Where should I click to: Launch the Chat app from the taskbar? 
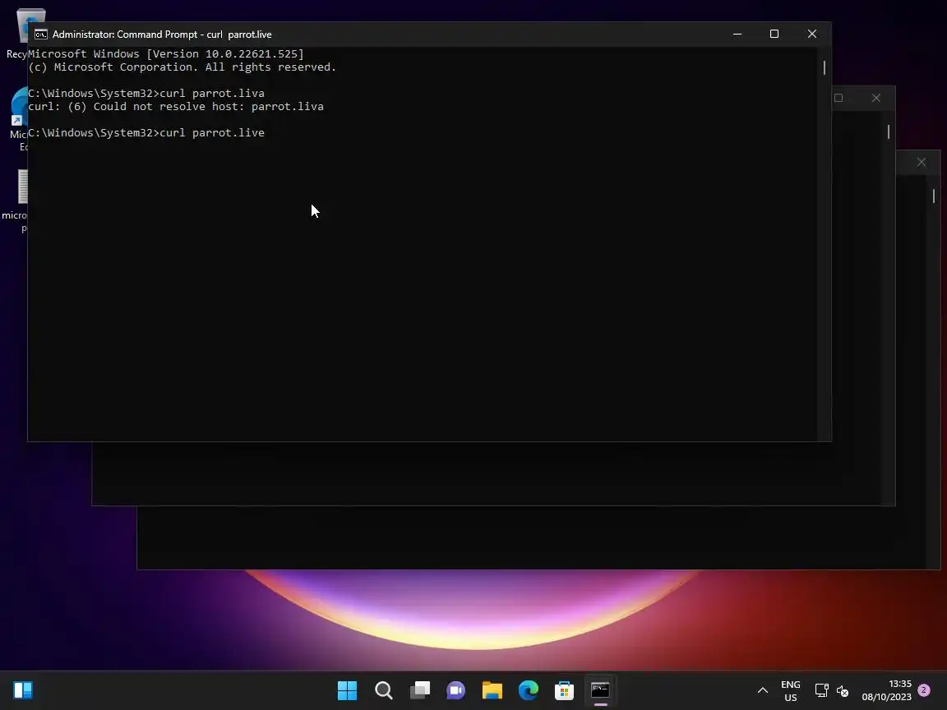(456, 690)
